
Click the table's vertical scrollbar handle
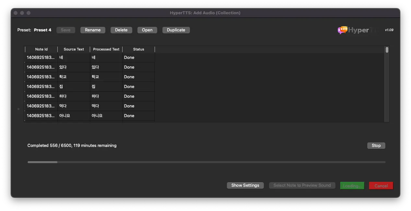[387, 50]
